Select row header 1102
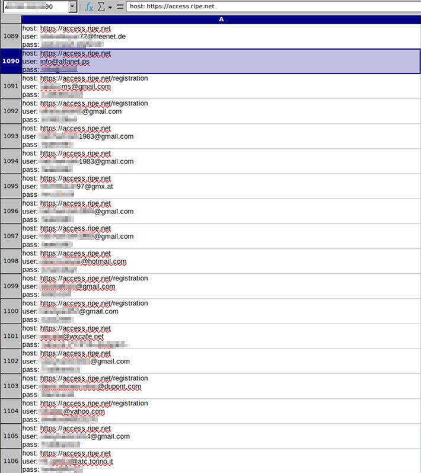The width and height of the screenshot is (421, 473). (11, 362)
